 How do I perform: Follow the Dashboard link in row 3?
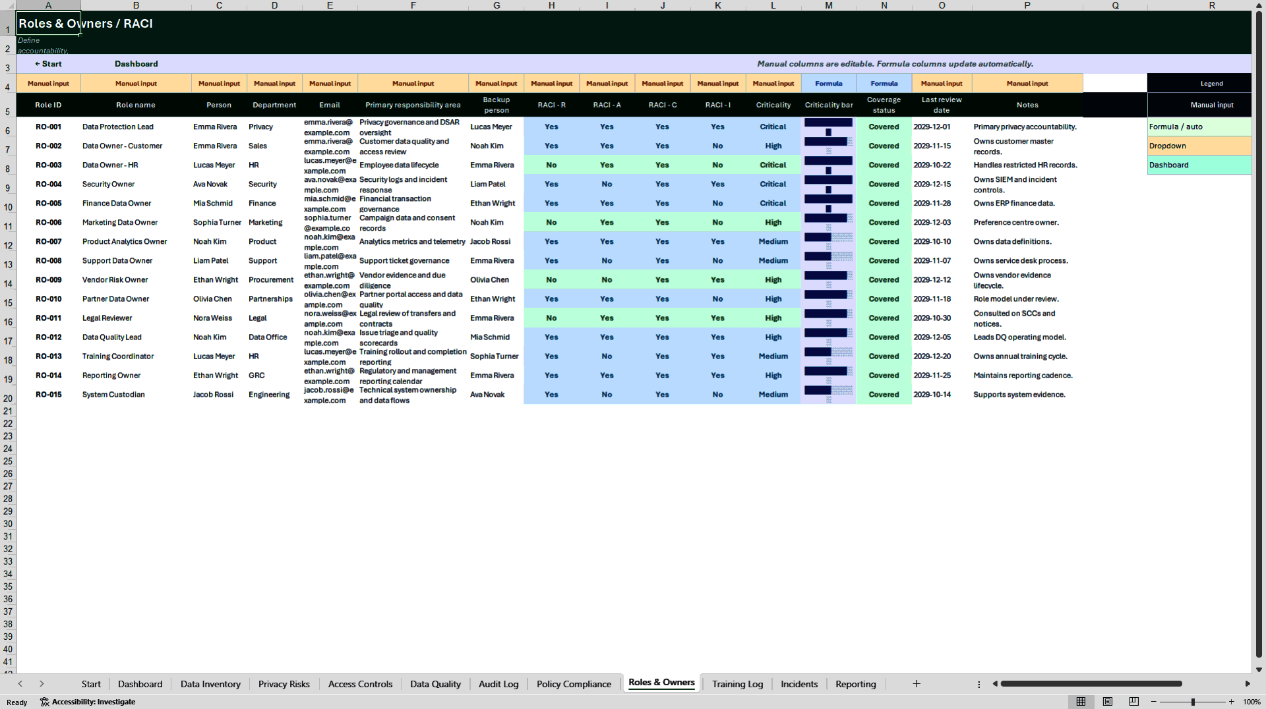(x=136, y=64)
